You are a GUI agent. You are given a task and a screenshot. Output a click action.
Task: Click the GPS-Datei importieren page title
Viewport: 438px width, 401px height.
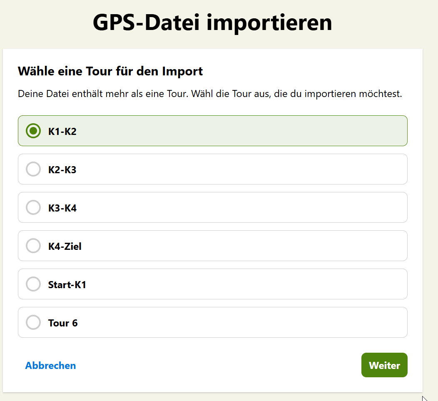[212, 22]
